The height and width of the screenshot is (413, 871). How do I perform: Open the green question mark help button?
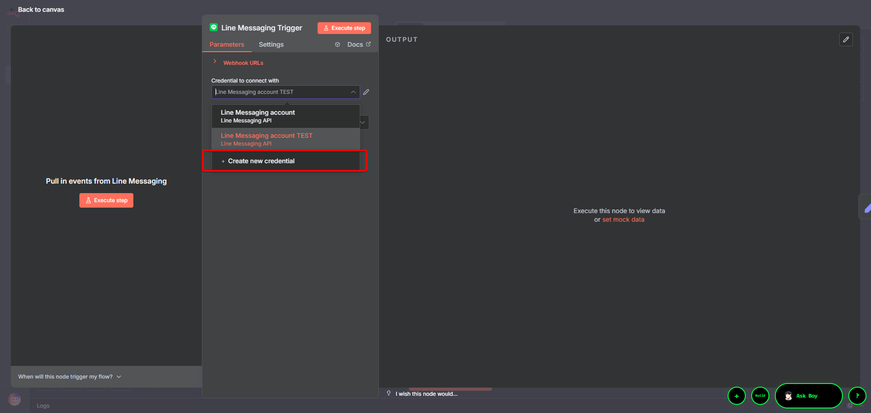pos(857,396)
